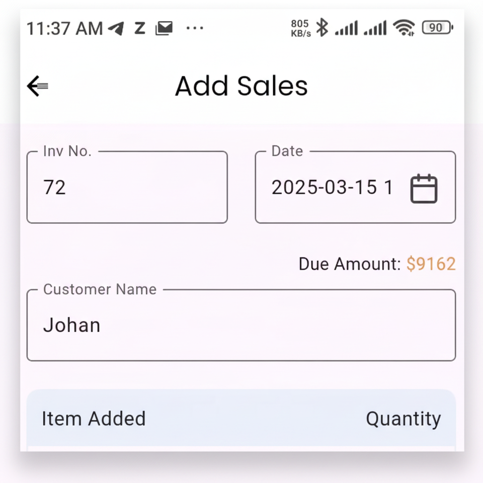Tap the Quantity column header
Image resolution: width=483 pixels, height=483 pixels.
coord(403,419)
